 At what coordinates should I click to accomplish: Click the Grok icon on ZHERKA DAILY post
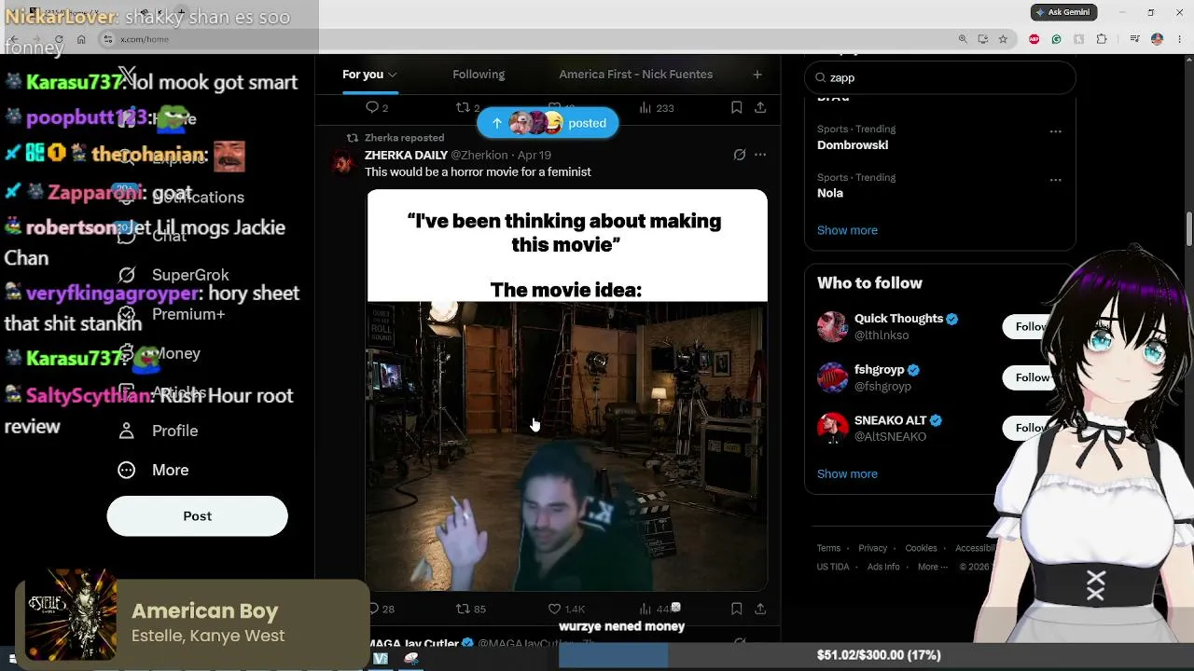click(739, 155)
